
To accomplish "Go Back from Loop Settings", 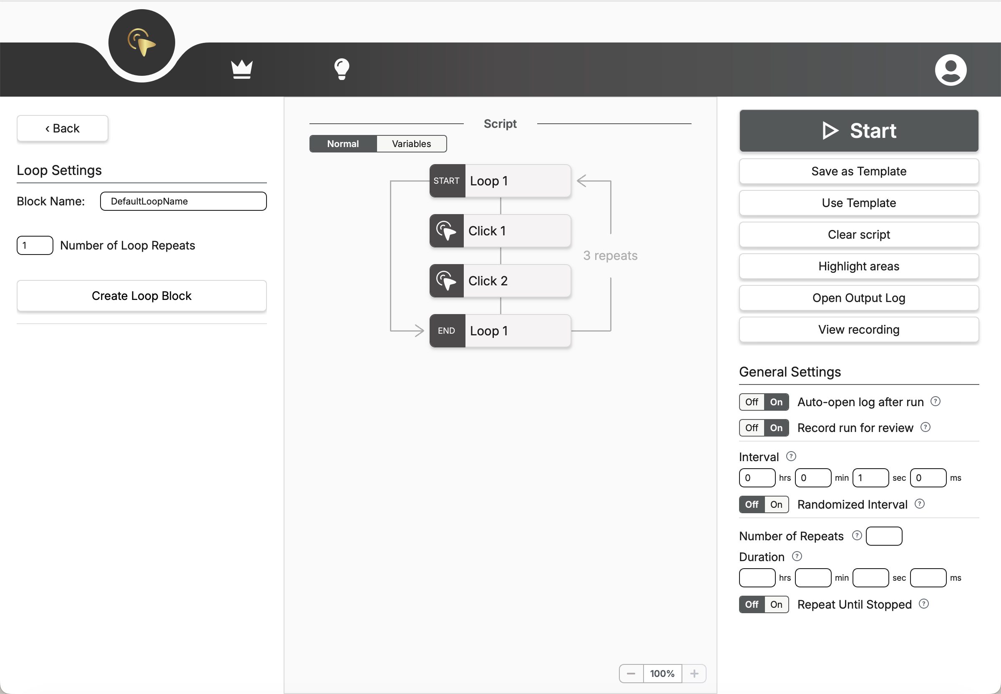I will 62,128.
